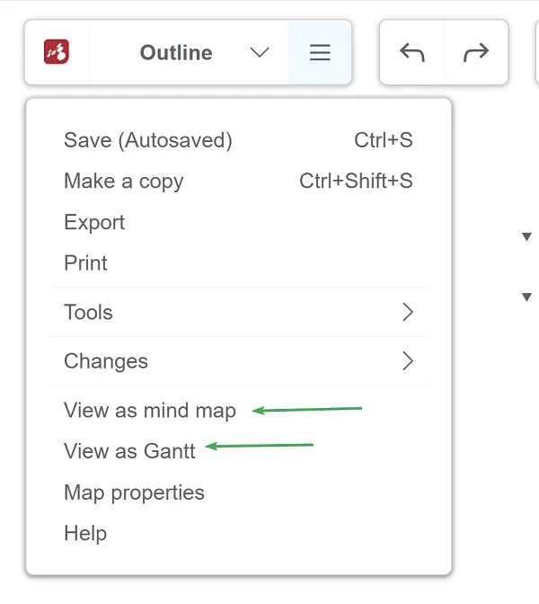Open Map properties
Viewport: 539px width, 604px height.
point(134,493)
